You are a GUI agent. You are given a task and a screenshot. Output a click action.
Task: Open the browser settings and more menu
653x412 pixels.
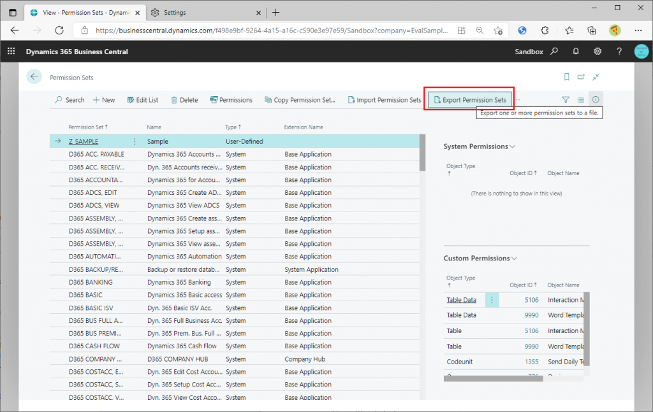click(638, 30)
